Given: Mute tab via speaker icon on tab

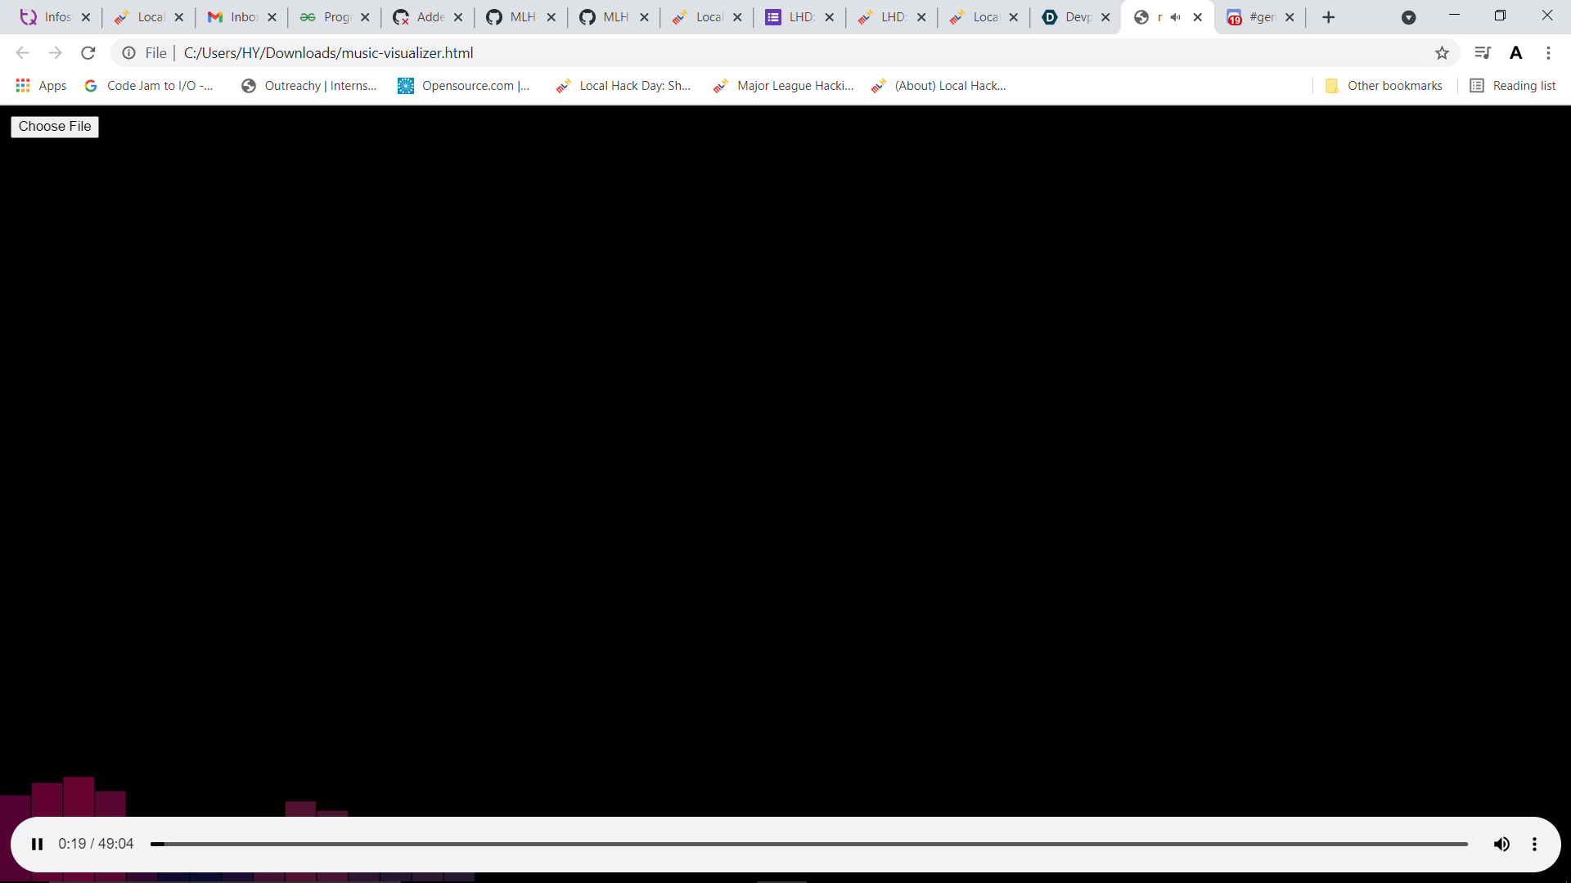Looking at the screenshot, I should click(1176, 17).
